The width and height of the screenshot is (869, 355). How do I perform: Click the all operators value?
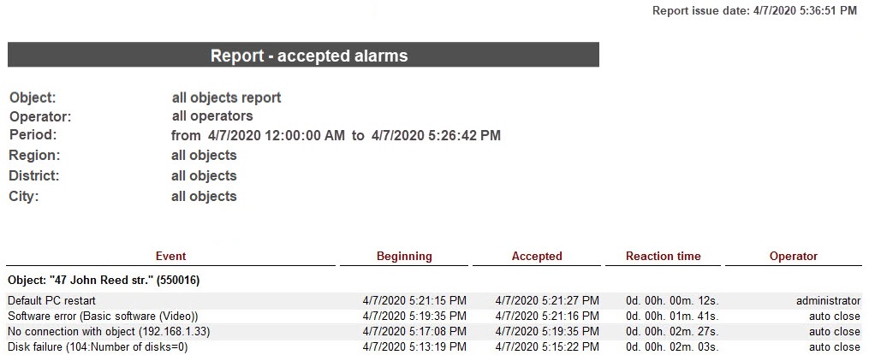tap(212, 115)
